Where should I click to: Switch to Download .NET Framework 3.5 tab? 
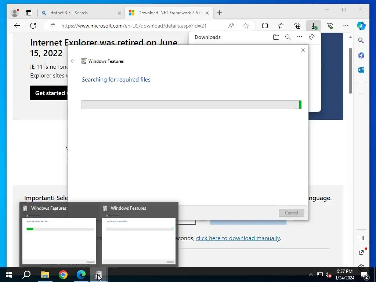click(x=170, y=13)
